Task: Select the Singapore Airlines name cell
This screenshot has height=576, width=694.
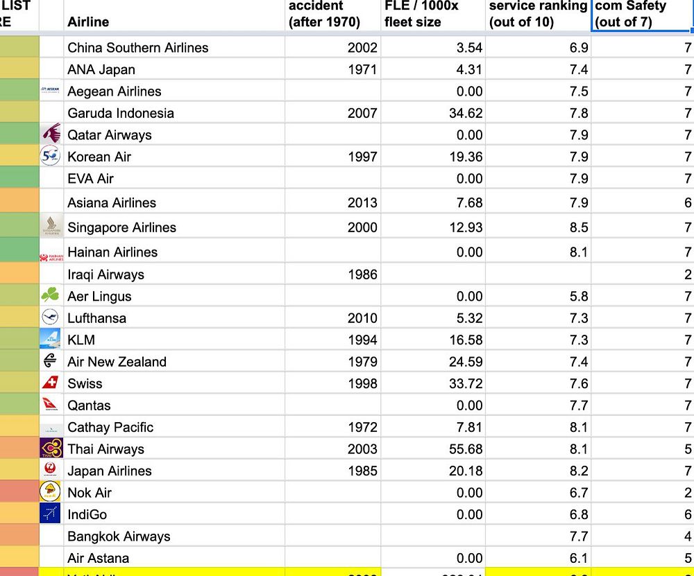Action: [174, 227]
